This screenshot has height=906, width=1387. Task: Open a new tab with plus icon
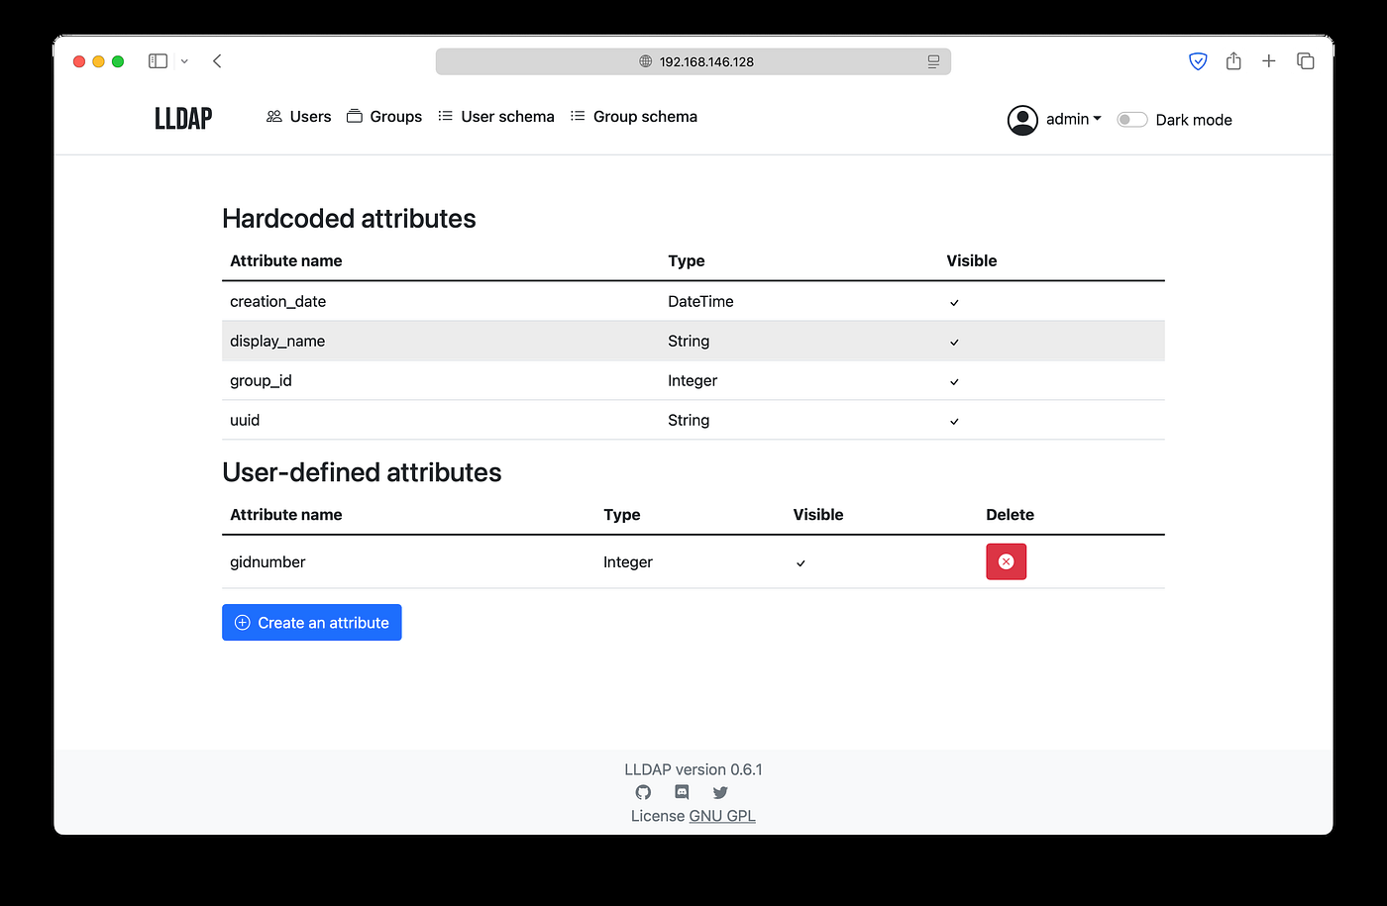pos(1269,61)
